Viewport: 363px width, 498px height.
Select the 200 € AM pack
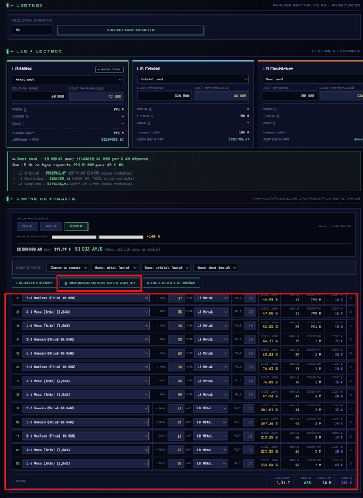pos(76,226)
